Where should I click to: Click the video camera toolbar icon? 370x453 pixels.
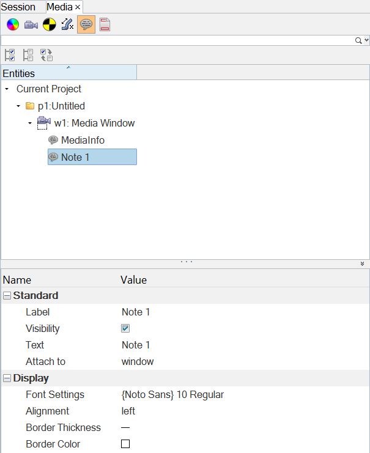(x=31, y=25)
